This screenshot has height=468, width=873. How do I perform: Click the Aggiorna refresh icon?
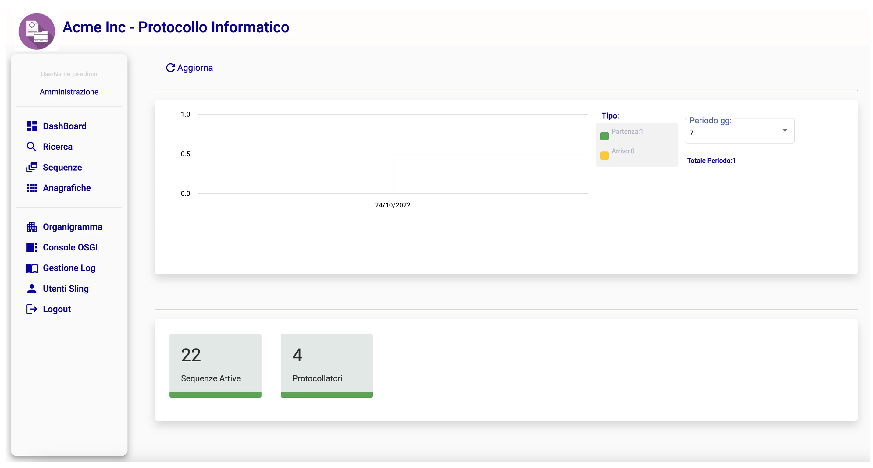coord(170,68)
